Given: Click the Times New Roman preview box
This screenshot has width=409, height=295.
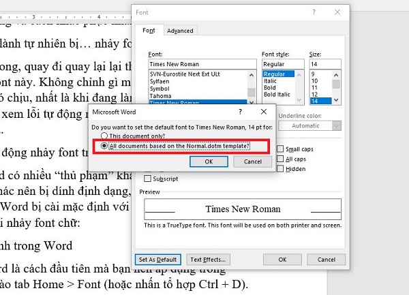Looking at the screenshot, I should coord(243,209).
